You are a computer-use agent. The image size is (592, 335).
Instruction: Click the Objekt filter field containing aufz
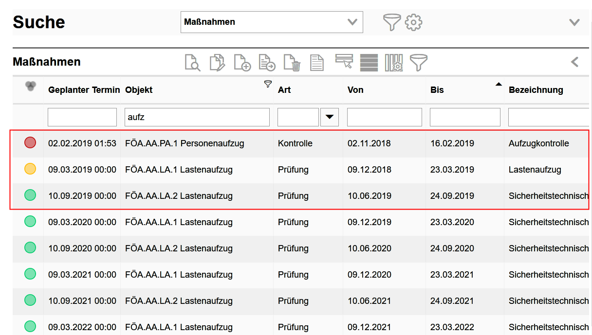[x=197, y=117]
